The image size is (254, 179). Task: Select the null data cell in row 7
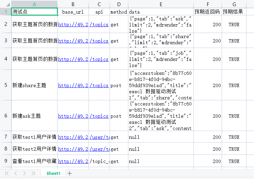point(161,137)
